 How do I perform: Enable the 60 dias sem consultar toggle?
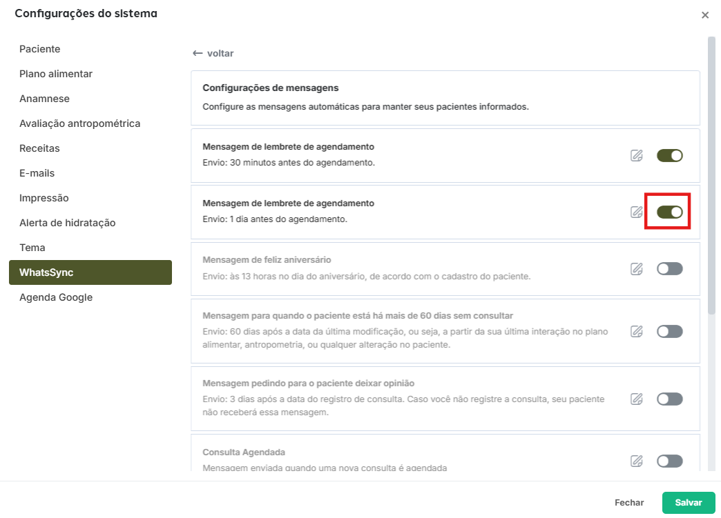coord(669,332)
